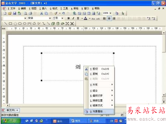Open print preview from toolbar

(25, 13)
